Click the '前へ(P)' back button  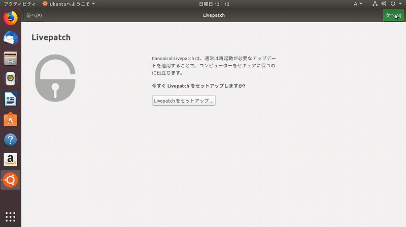(34, 15)
